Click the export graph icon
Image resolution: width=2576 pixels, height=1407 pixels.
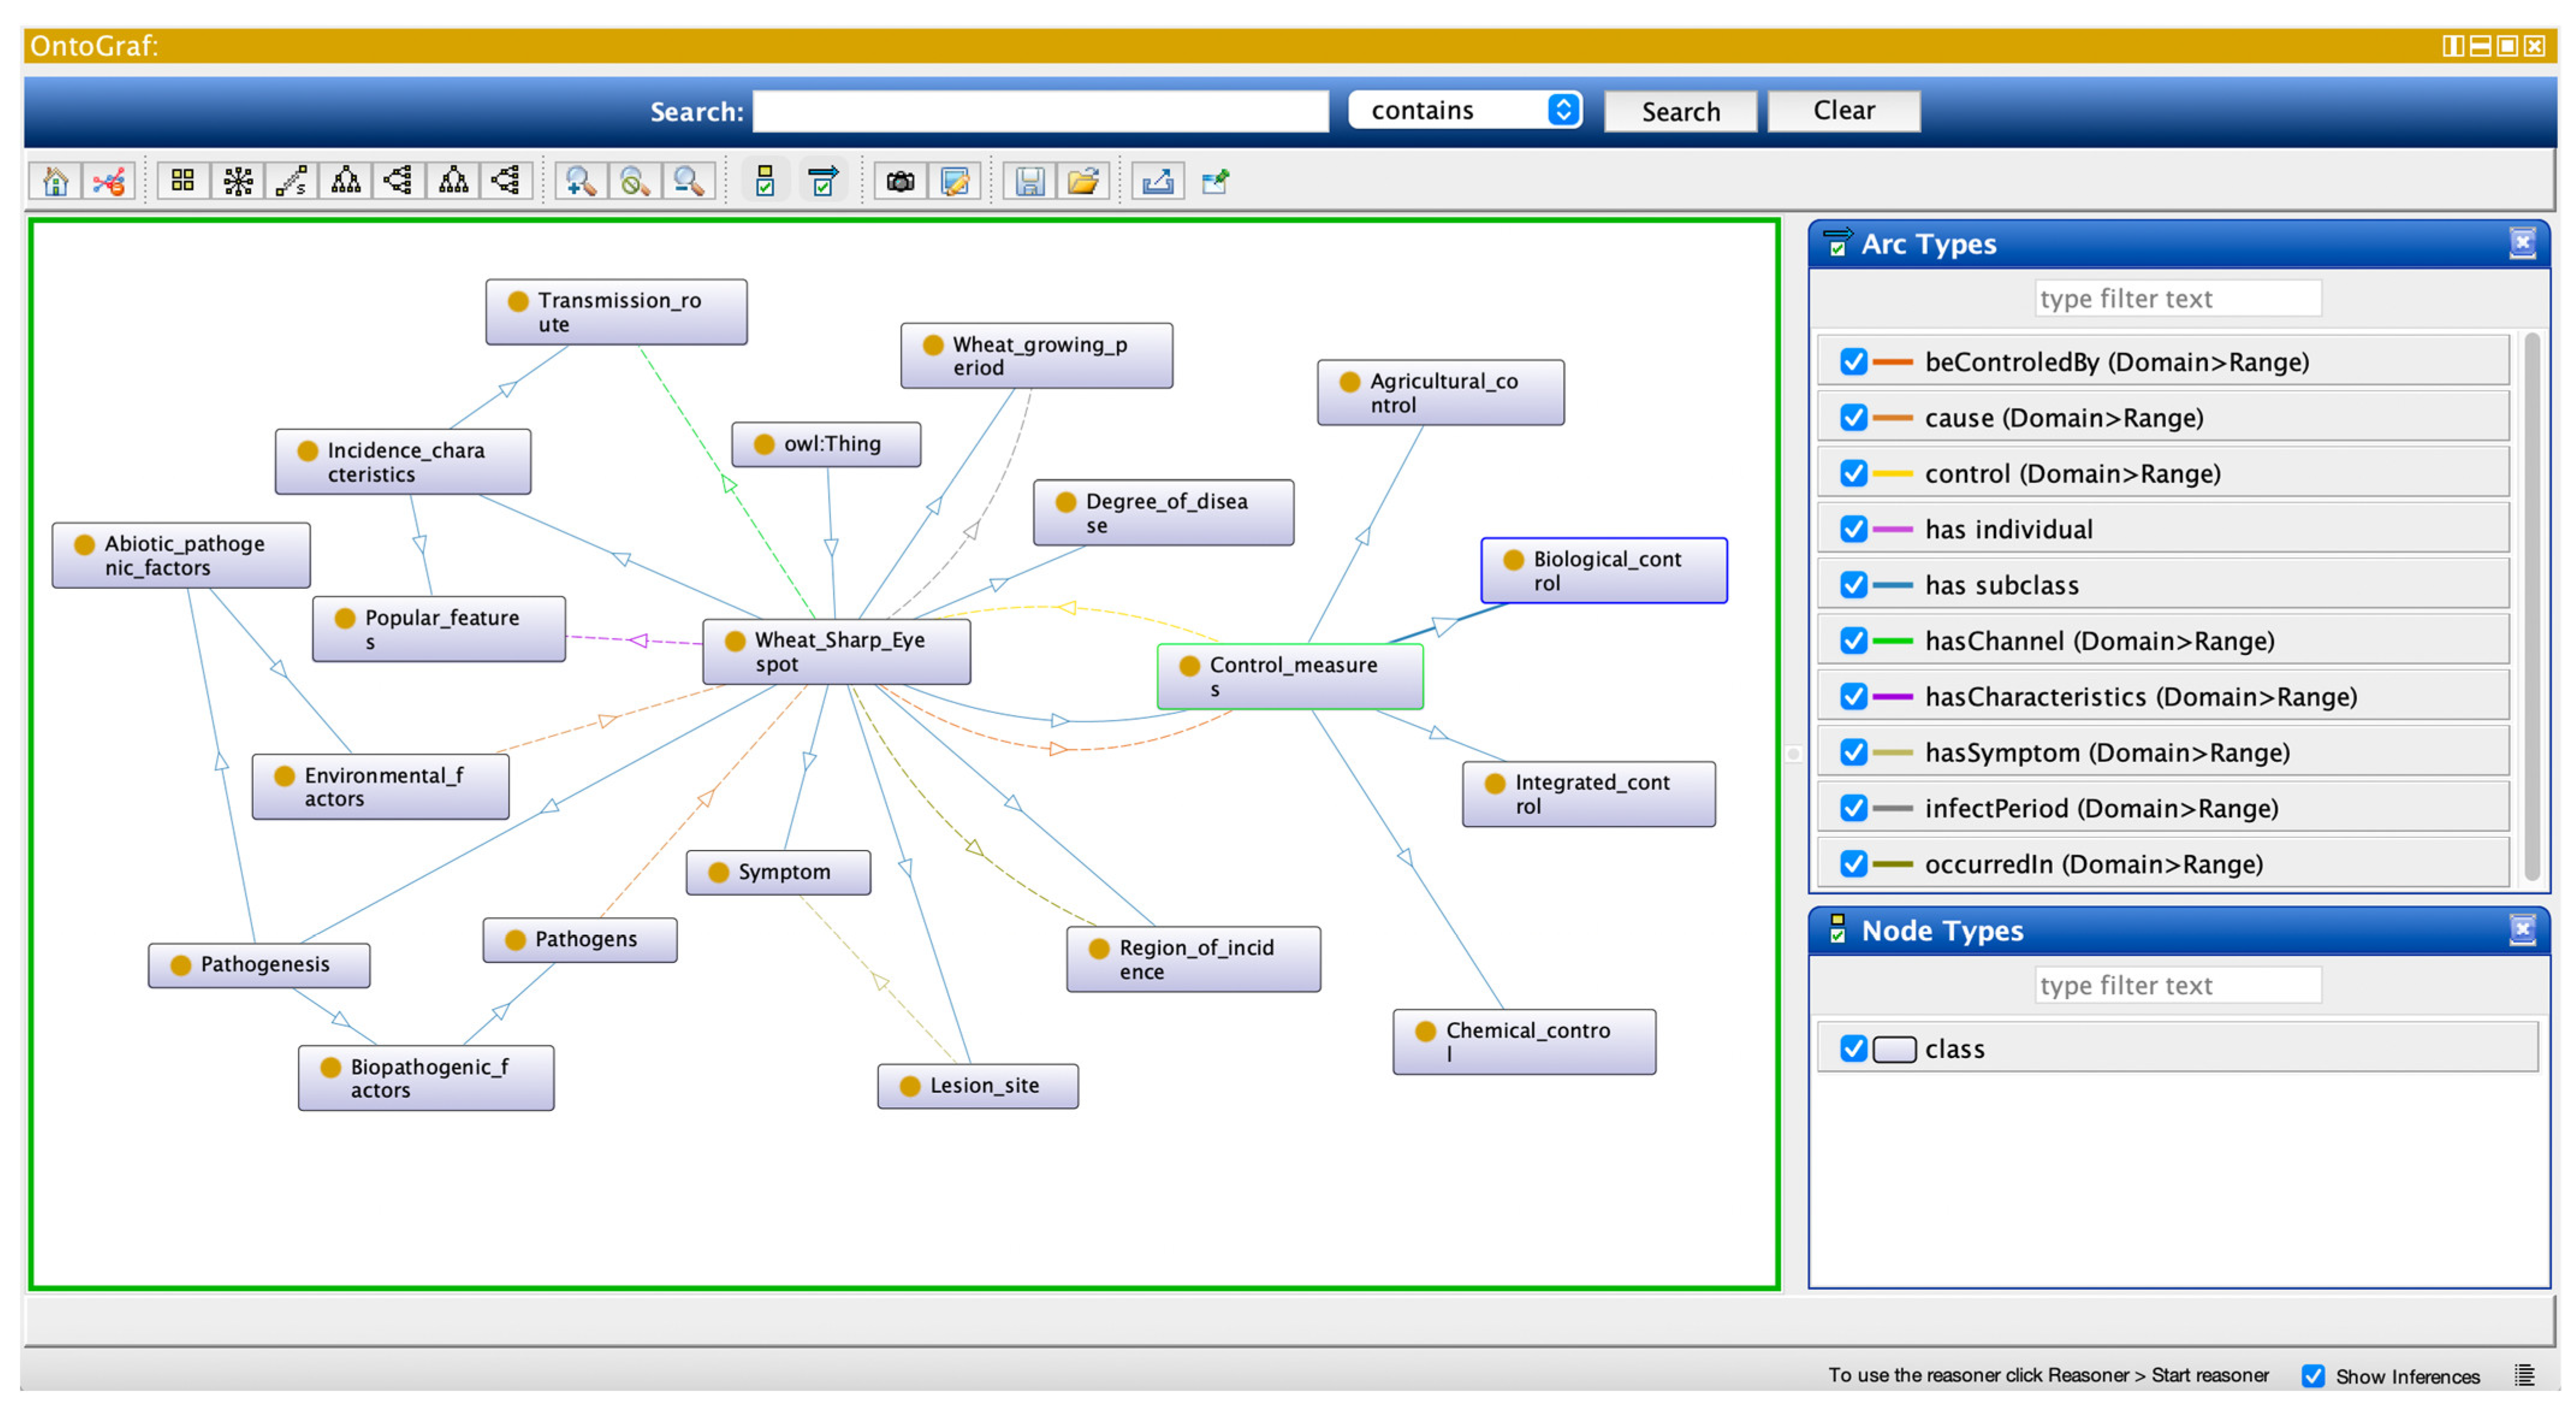pos(1158,181)
